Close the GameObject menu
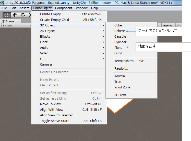The image size is (191, 141). point(42,8)
